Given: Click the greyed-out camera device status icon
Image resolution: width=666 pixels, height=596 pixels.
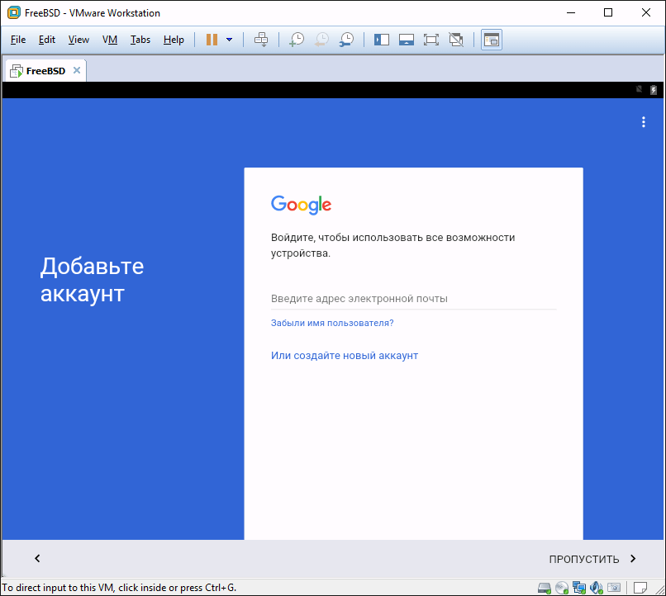Looking at the screenshot, I should pyautogui.click(x=614, y=588).
